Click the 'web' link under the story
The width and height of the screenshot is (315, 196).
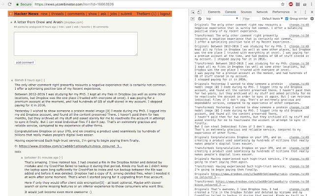[x=76, y=27]
